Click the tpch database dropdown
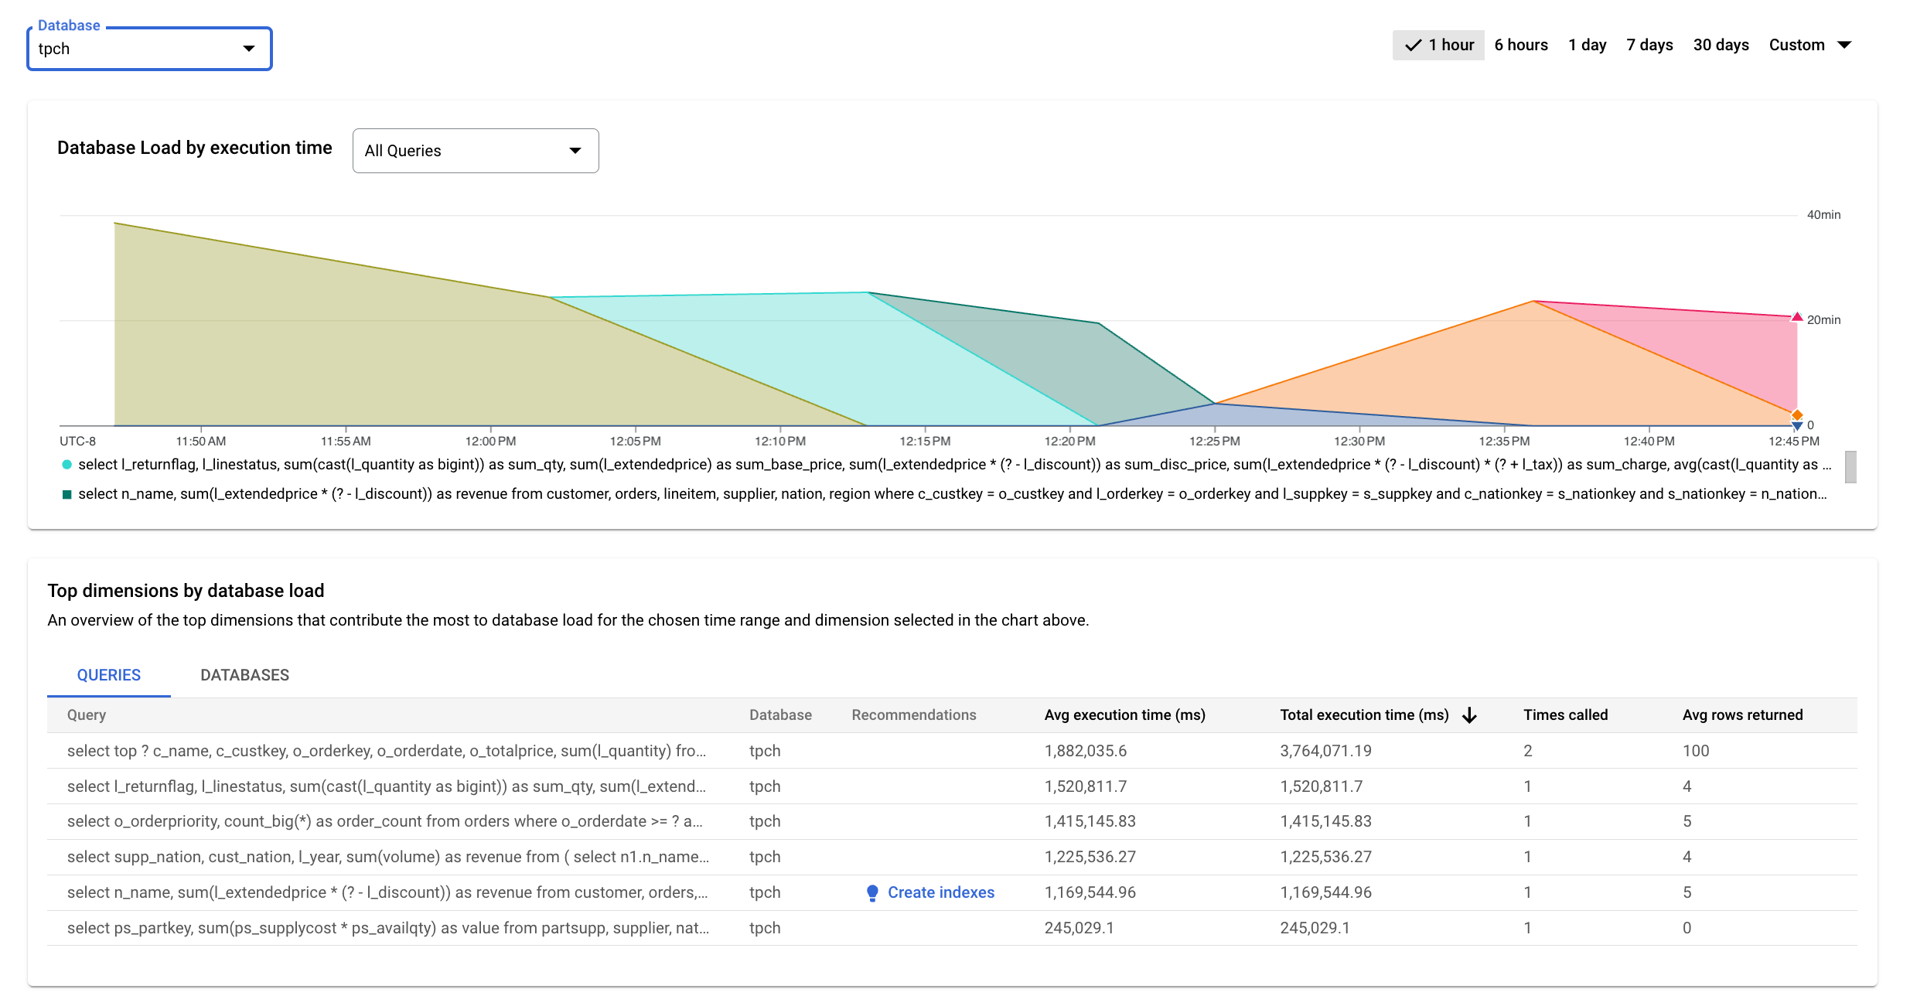This screenshot has height=996, width=1910. [x=148, y=48]
